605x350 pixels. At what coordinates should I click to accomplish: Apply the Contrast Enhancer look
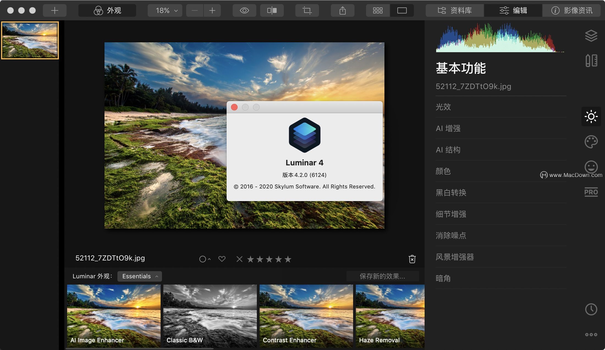[306, 316]
